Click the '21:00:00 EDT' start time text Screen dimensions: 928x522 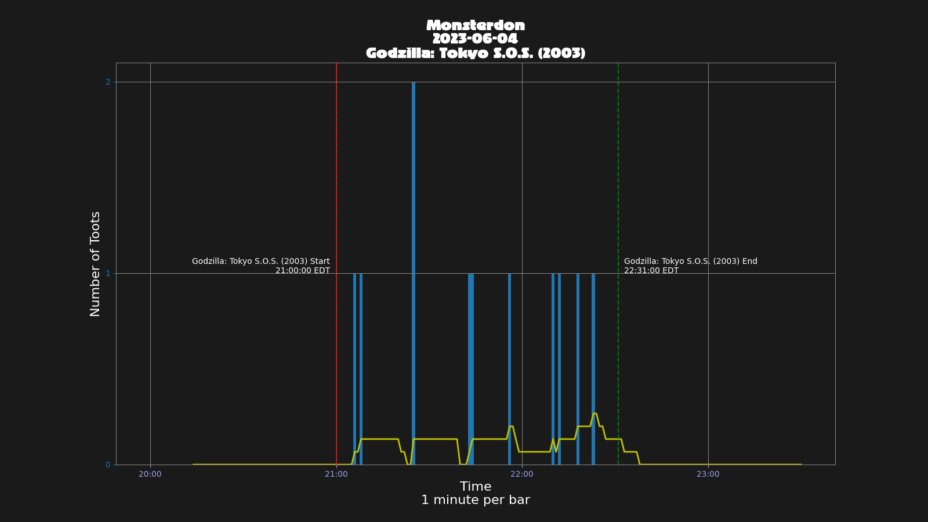pos(303,271)
